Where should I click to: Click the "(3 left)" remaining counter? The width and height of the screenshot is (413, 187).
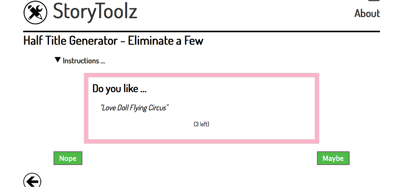[202, 124]
